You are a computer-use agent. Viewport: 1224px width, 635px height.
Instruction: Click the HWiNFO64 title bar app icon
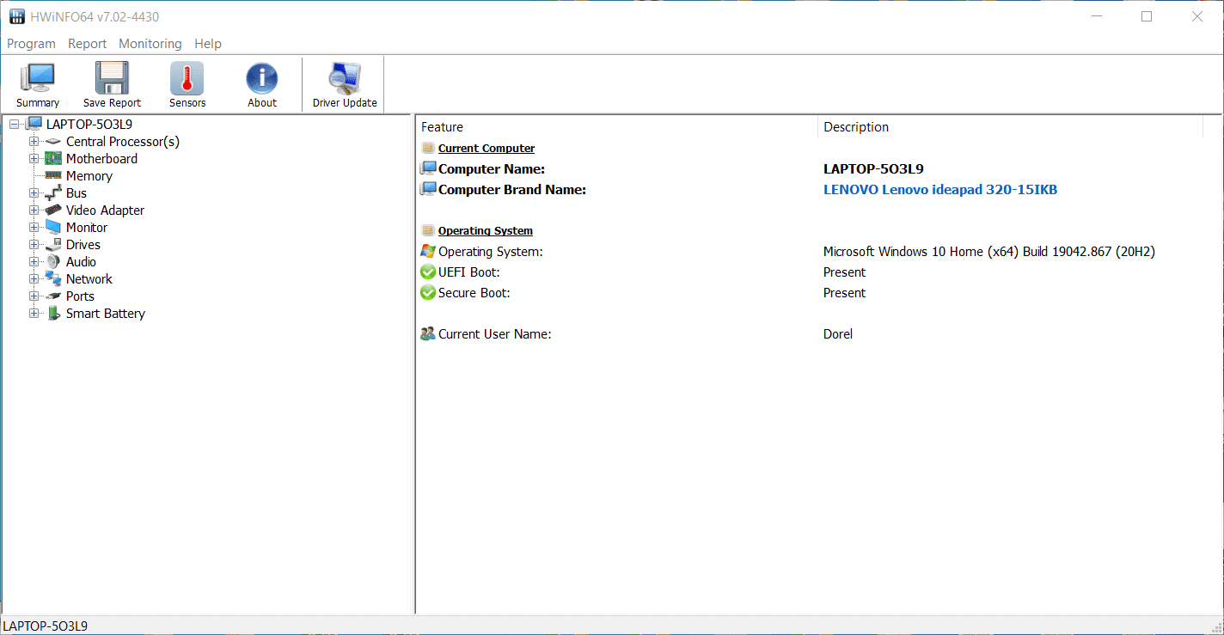[17, 17]
